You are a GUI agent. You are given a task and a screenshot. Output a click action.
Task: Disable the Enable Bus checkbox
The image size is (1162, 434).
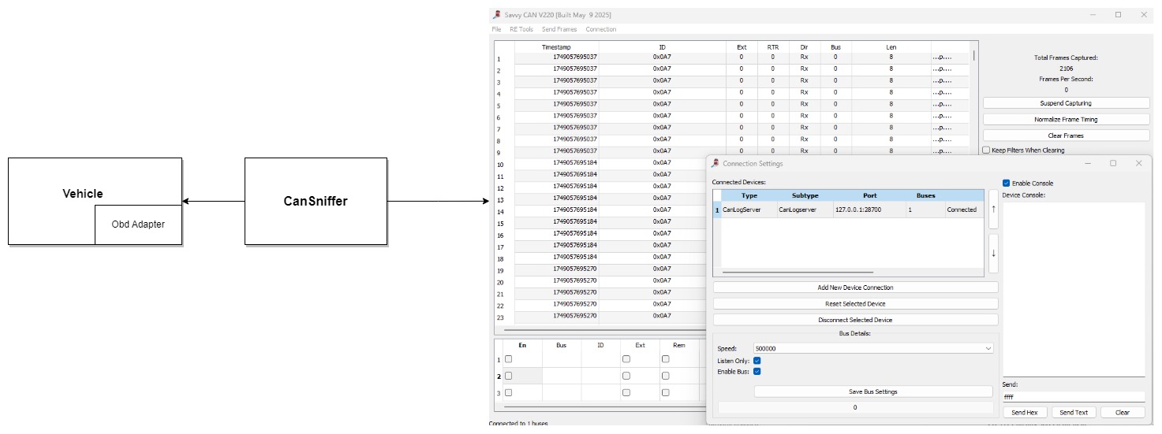[757, 372]
